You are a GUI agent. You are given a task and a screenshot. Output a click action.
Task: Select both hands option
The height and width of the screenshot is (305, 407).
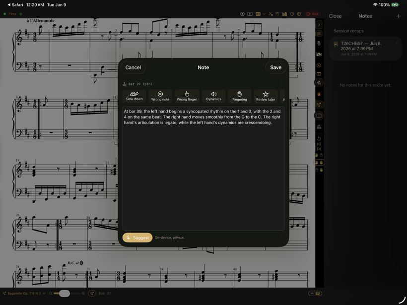(319, 163)
